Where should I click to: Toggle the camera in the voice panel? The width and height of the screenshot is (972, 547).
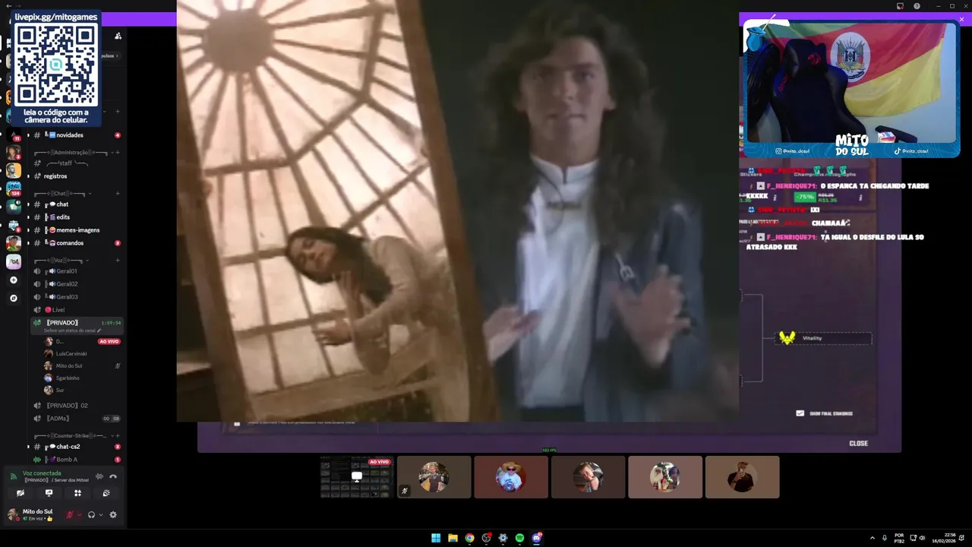point(21,493)
